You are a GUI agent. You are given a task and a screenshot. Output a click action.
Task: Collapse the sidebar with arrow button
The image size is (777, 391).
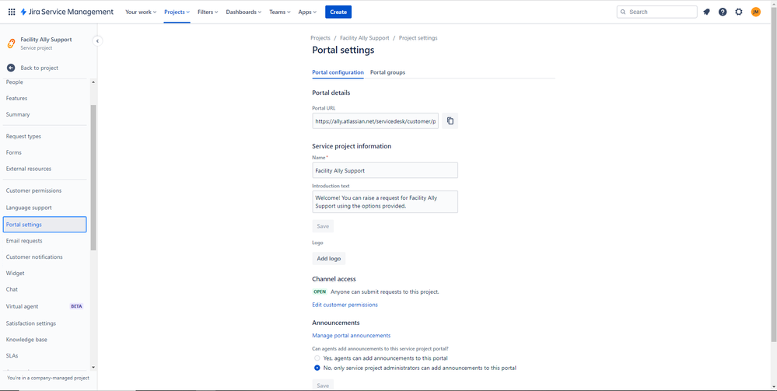tap(98, 41)
